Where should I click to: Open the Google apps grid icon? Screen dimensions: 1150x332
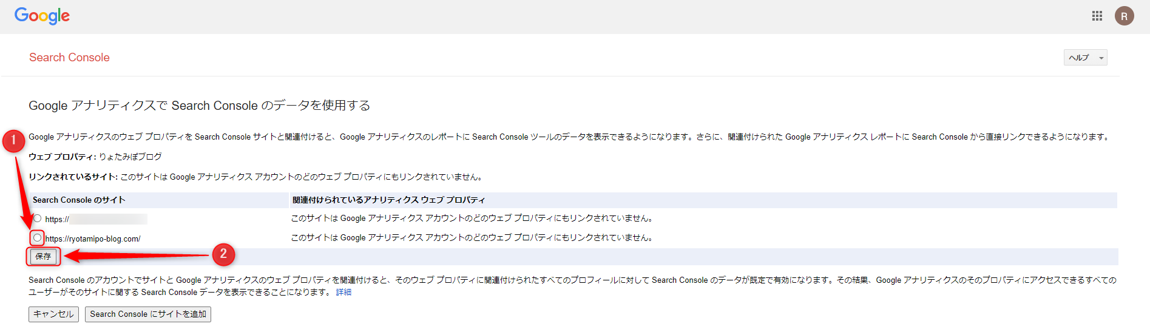click(x=1097, y=16)
